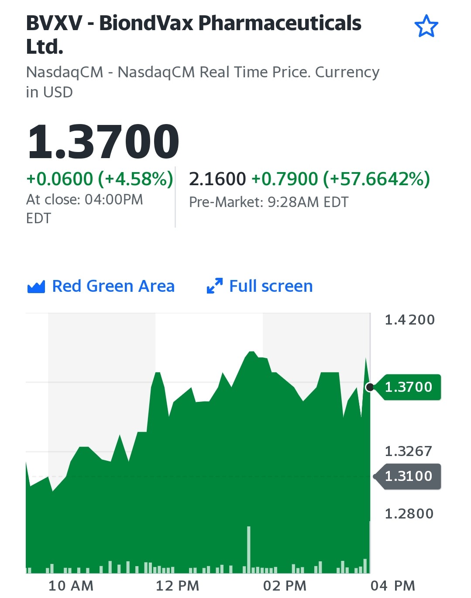471x598 pixels.
Task: Tap the 10 AM time axis label
Action: [x=71, y=586]
